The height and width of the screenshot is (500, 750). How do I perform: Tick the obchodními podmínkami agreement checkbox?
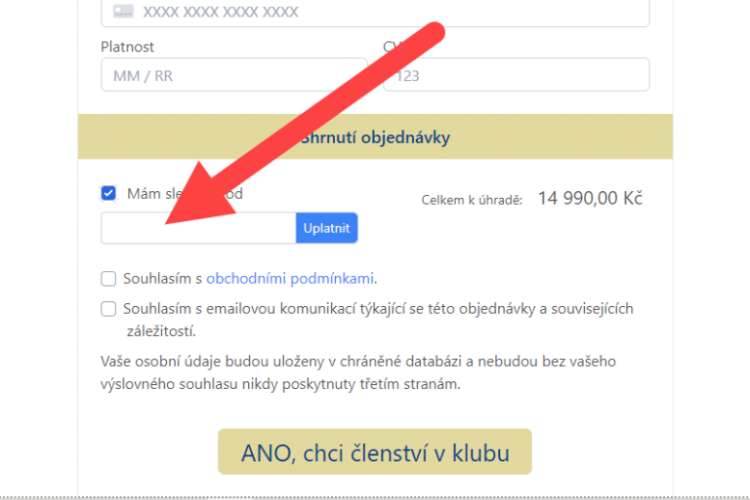click(108, 279)
